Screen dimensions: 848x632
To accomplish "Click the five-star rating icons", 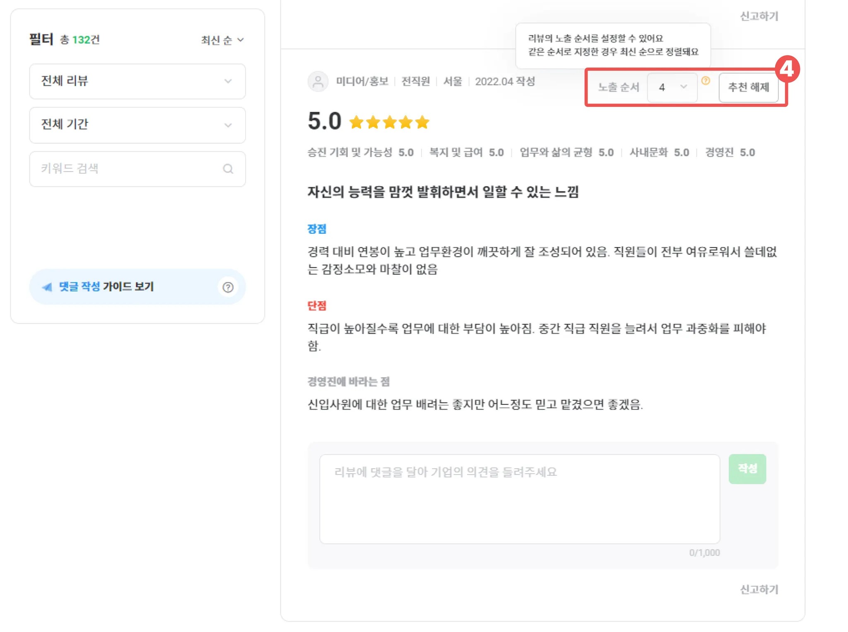I will pyautogui.click(x=389, y=123).
